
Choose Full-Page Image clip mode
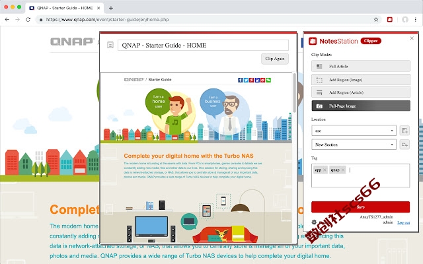pyautogui.click(x=361, y=106)
